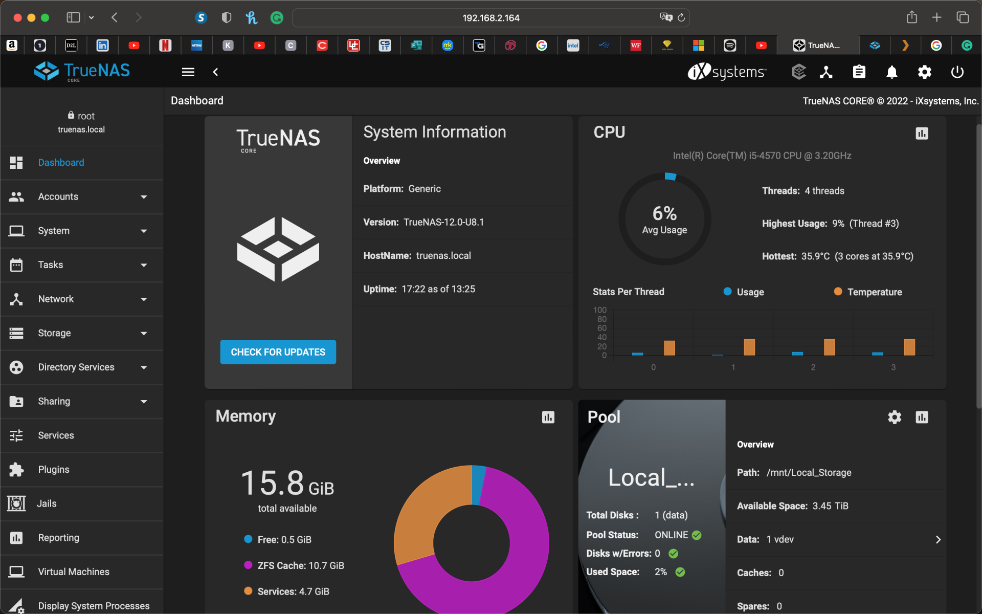
Task: Toggle the sidebar with hamburger menu icon
Action: coord(188,72)
